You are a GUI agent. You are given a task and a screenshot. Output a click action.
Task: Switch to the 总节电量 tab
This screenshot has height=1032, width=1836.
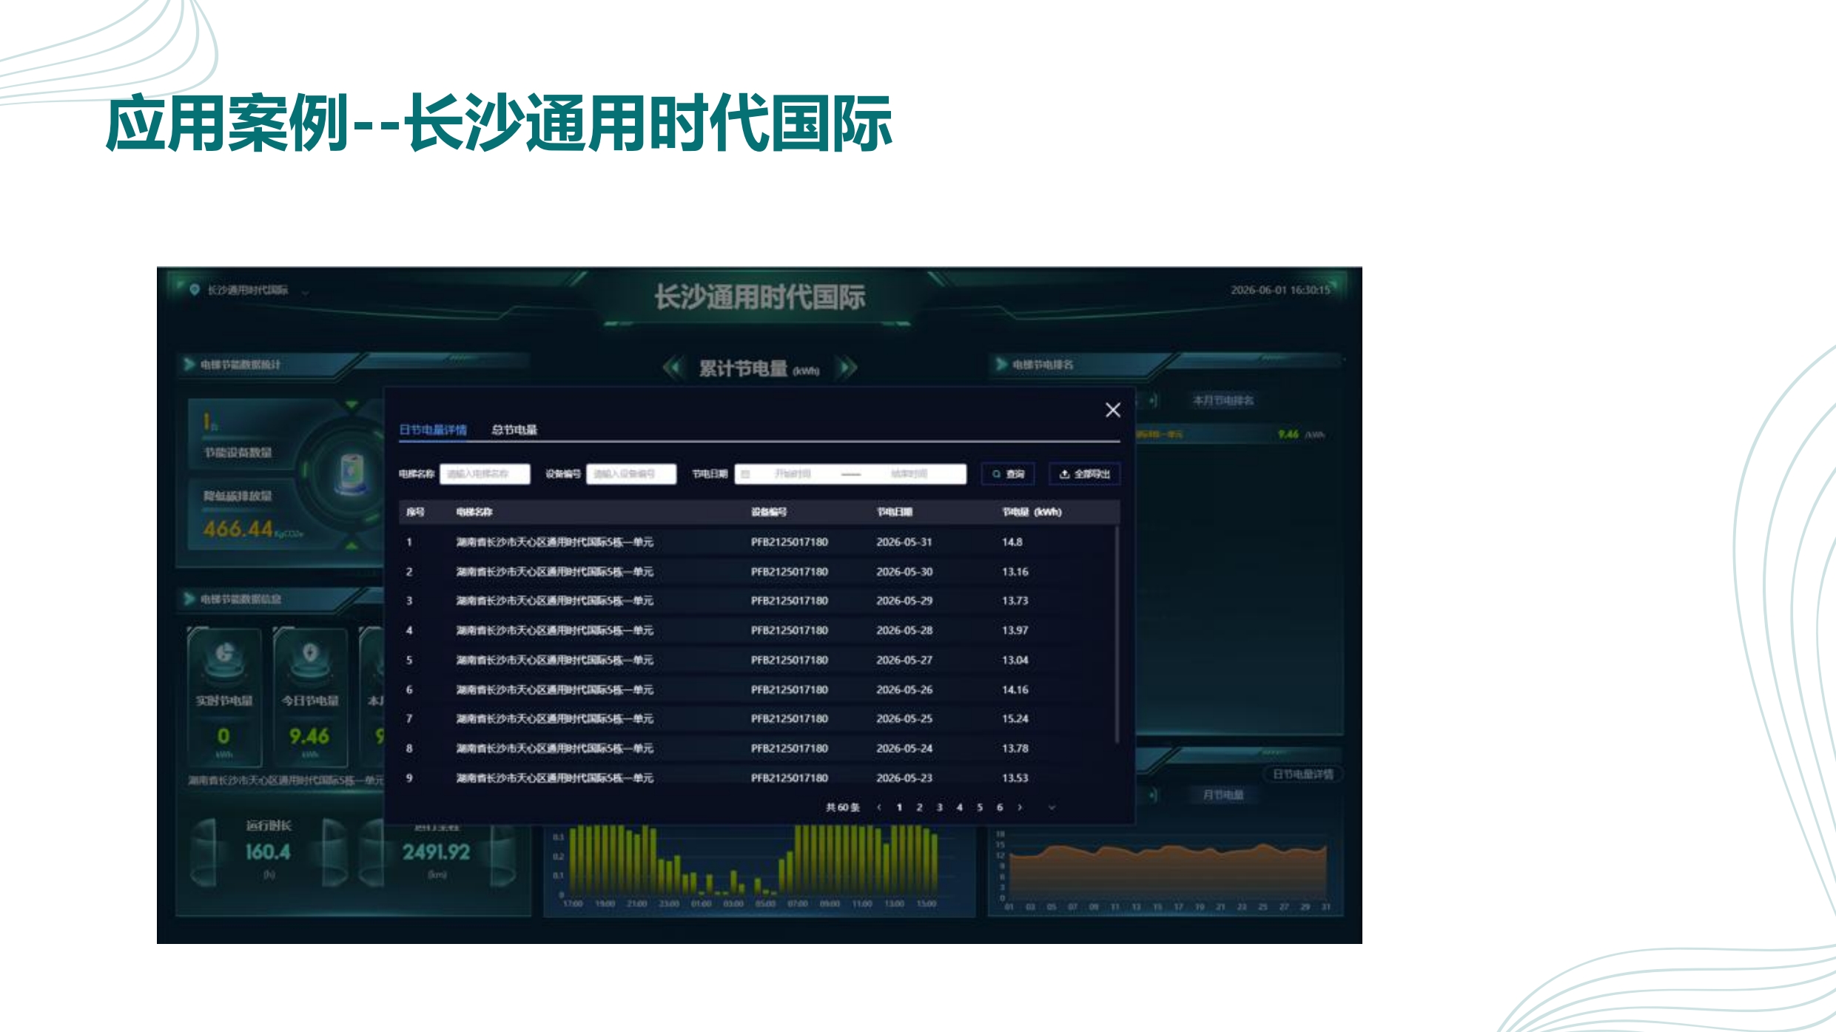coord(514,430)
